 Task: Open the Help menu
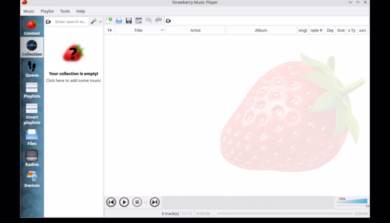(x=81, y=11)
